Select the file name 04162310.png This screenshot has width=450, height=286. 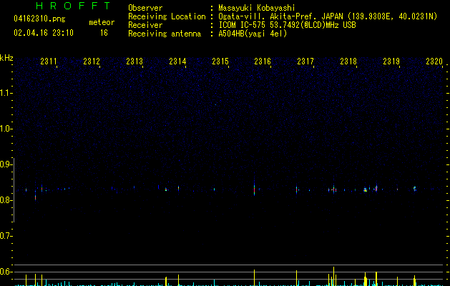[x=39, y=19]
